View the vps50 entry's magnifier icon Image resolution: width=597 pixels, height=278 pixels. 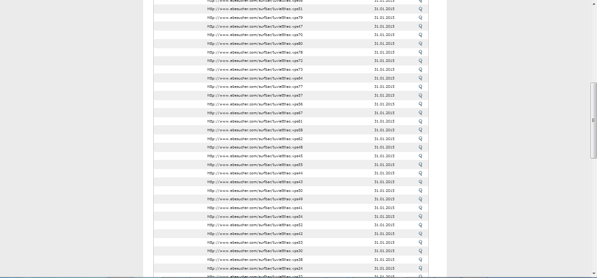(x=420, y=191)
